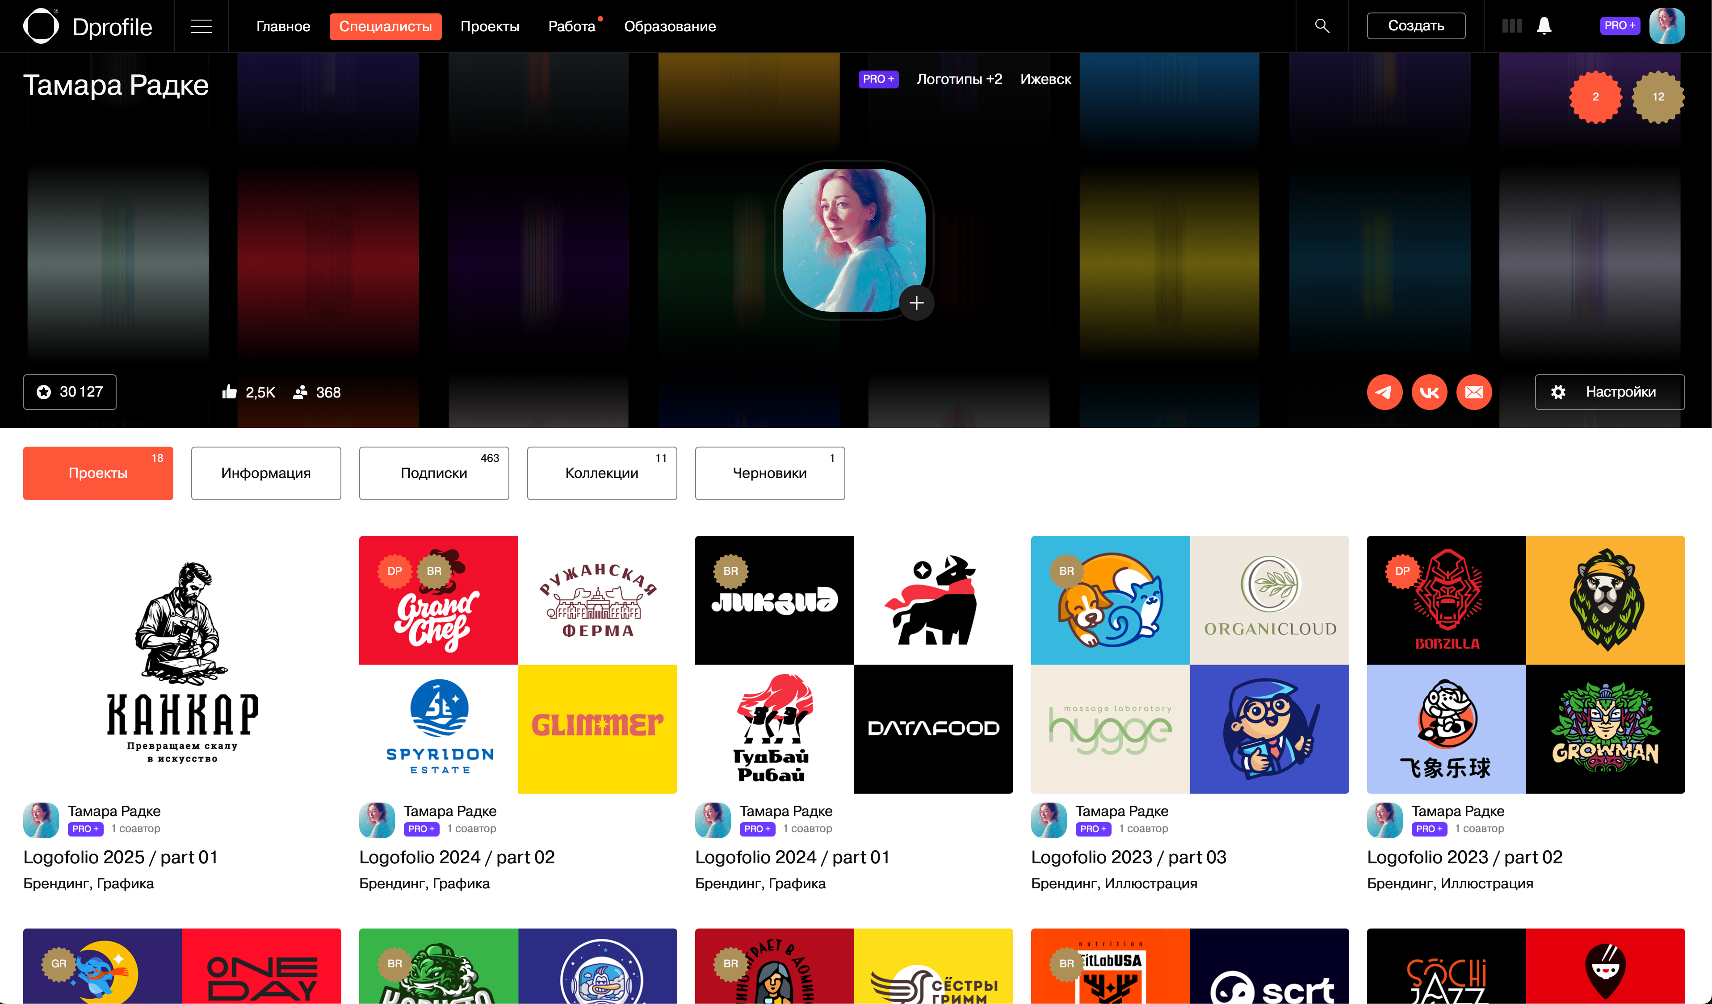The height and width of the screenshot is (1004, 1712).
Task: Open the Черновики tab
Action: coord(770,473)
